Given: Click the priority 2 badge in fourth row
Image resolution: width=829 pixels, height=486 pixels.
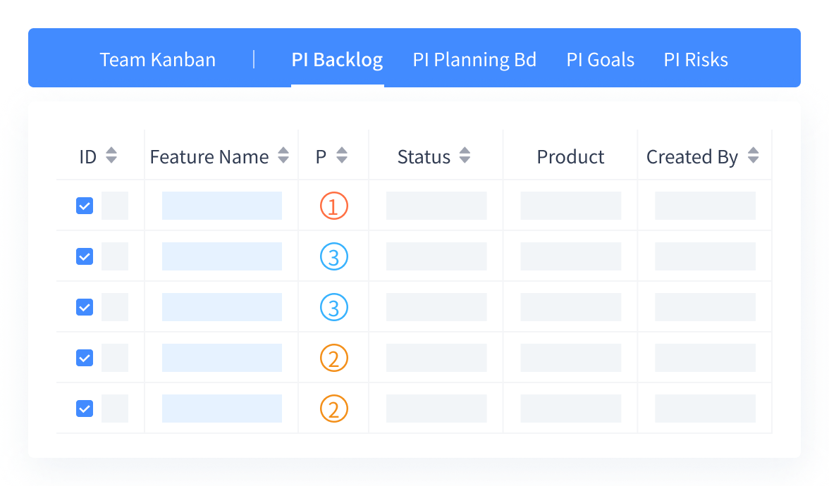Looking at the screenshot, I should (x=334, y=359).
